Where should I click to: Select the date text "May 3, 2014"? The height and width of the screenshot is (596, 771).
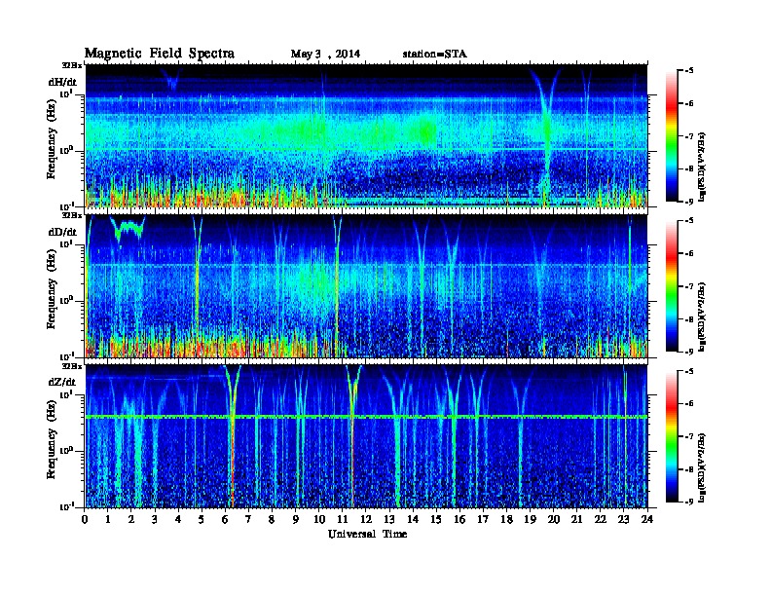click(325, 55)
